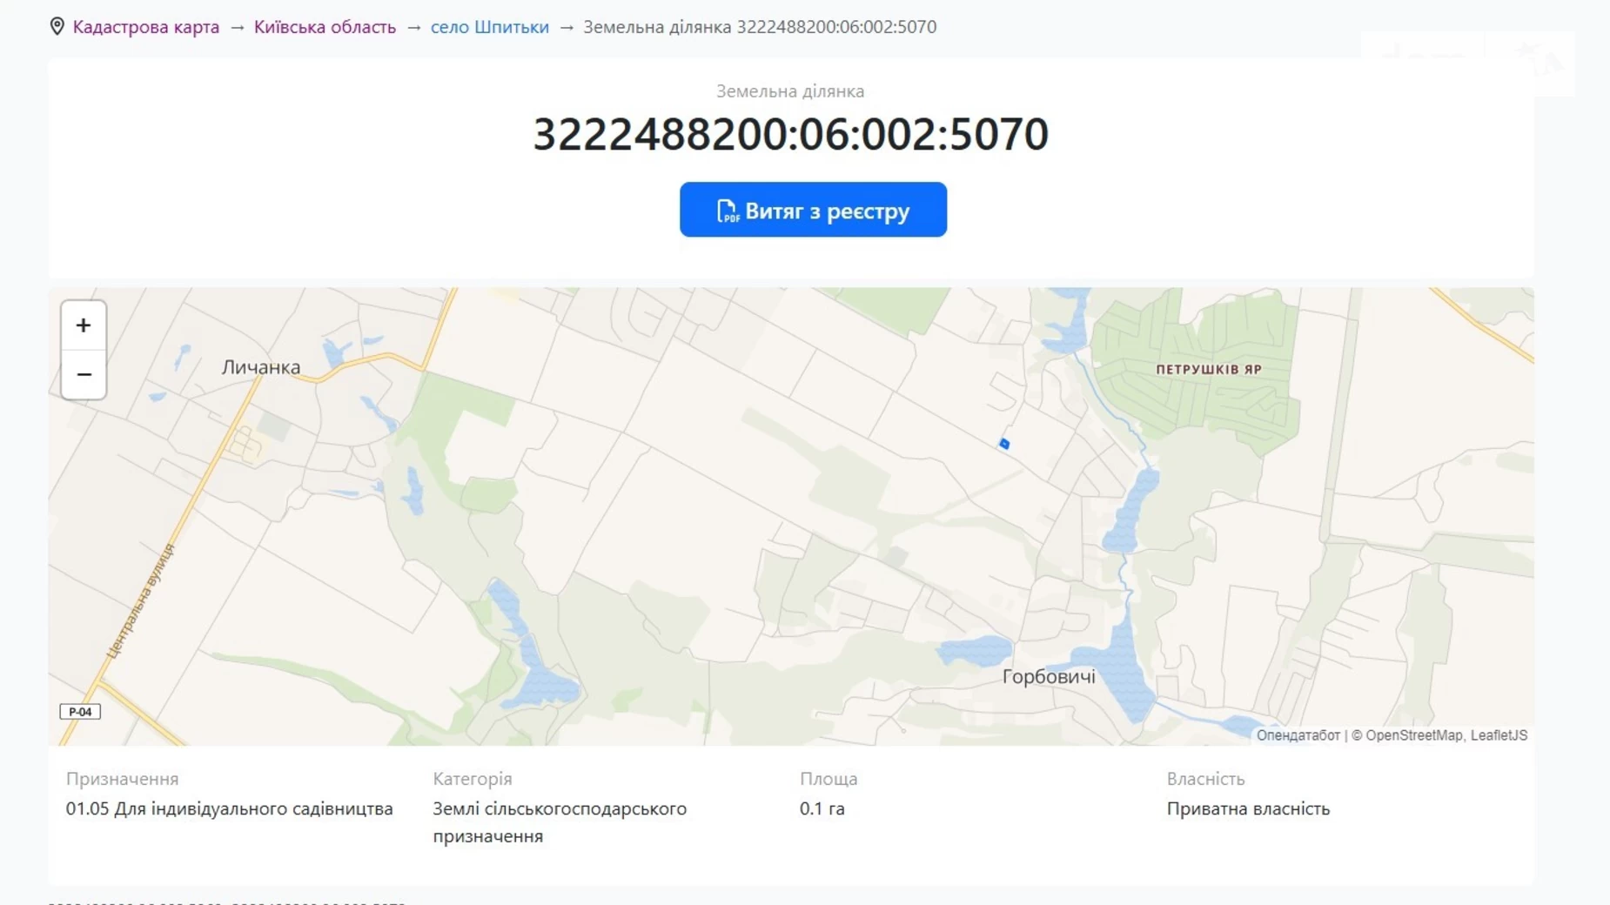Click the 01.05 individual gardening purpose text

tap(229, 808)
